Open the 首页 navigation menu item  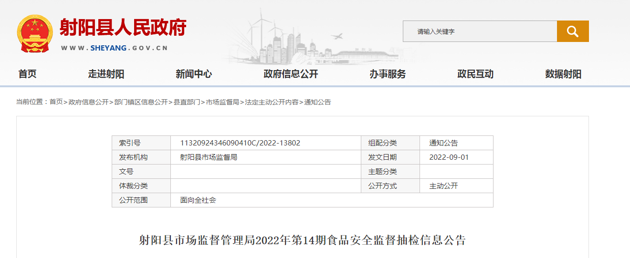(27, 74)
